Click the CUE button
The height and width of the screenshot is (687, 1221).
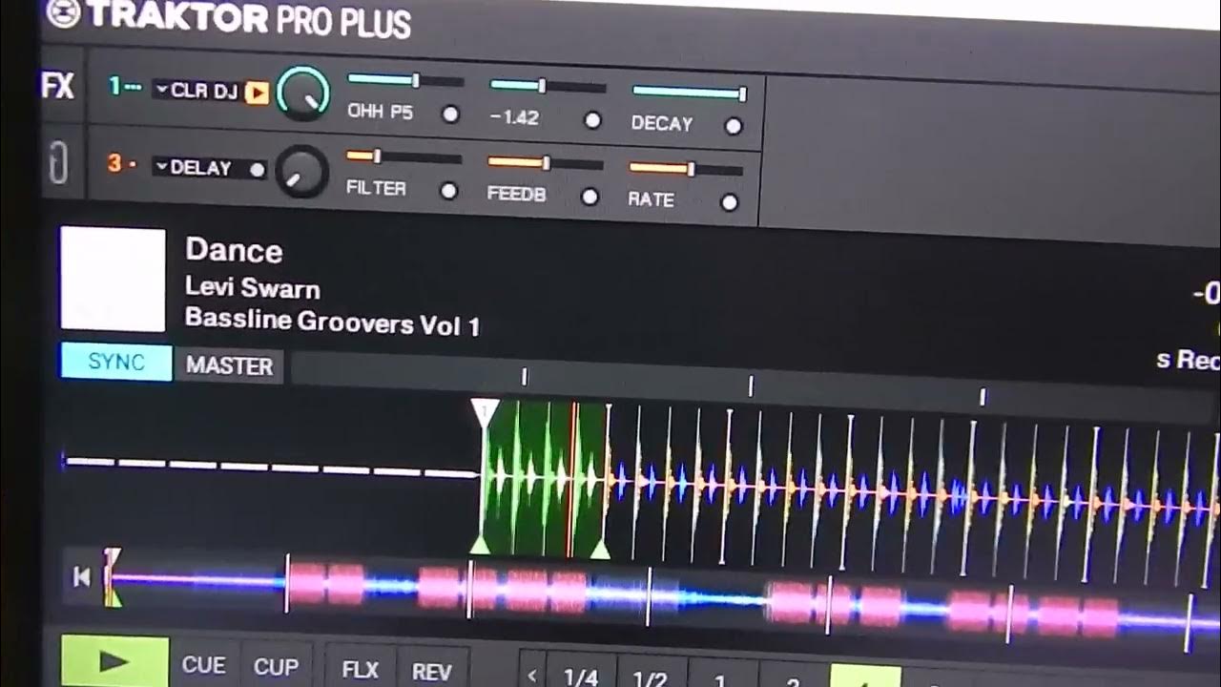tap(203, 665)
